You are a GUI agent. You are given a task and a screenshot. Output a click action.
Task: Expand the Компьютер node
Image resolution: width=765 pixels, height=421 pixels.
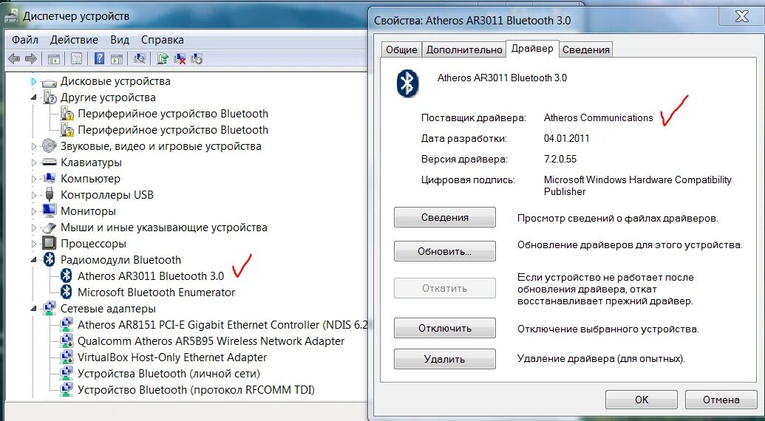point(34,179)
